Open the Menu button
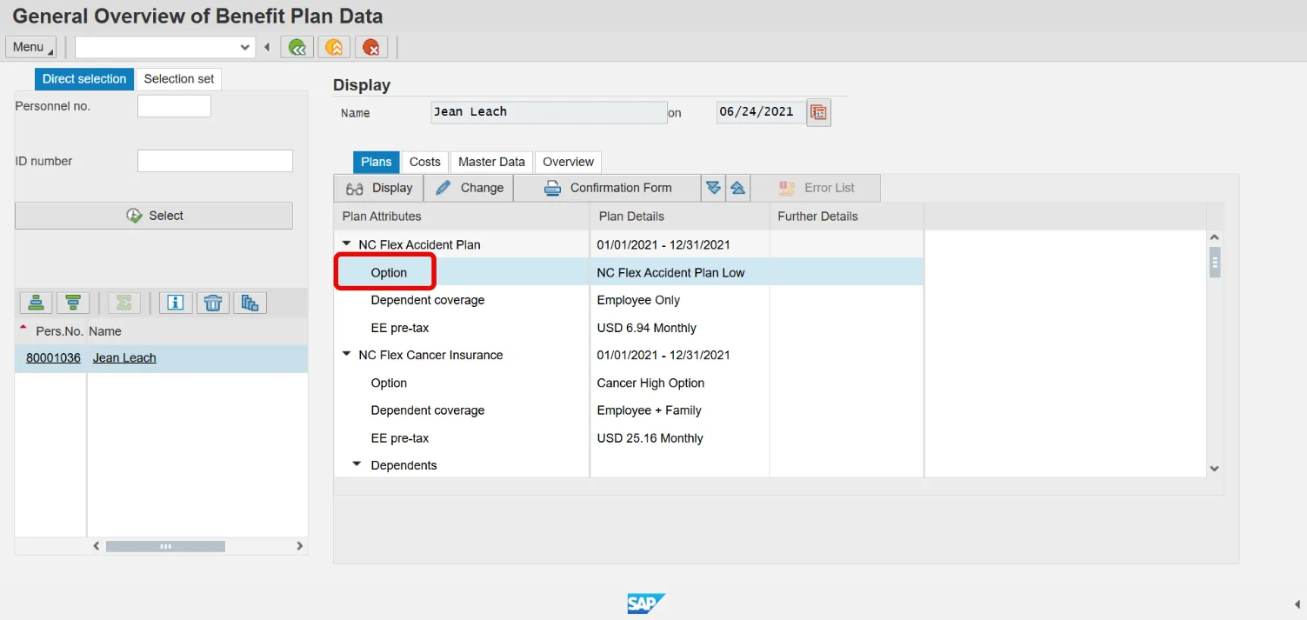Viewport: 1307px width, 620px height. [30, 47]
